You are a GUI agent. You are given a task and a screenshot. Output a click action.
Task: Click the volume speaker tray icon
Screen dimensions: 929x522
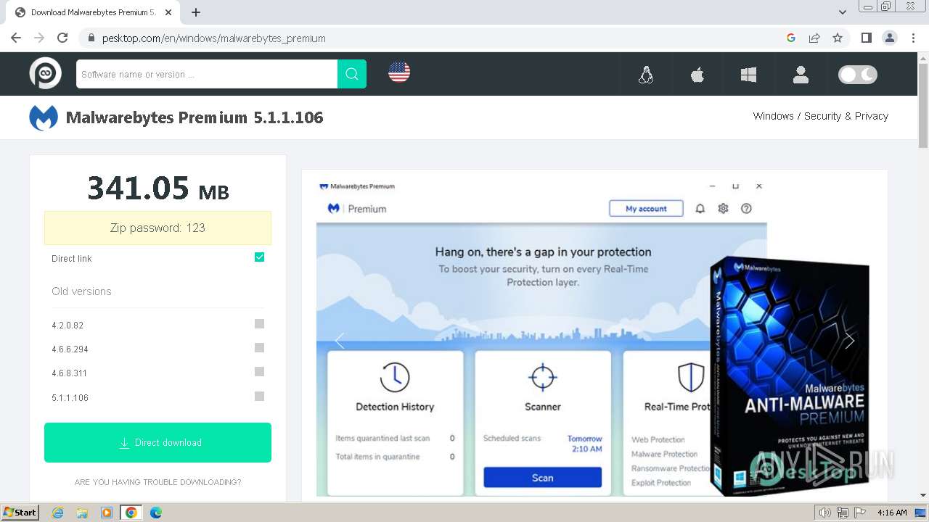(x=824, y=513)
